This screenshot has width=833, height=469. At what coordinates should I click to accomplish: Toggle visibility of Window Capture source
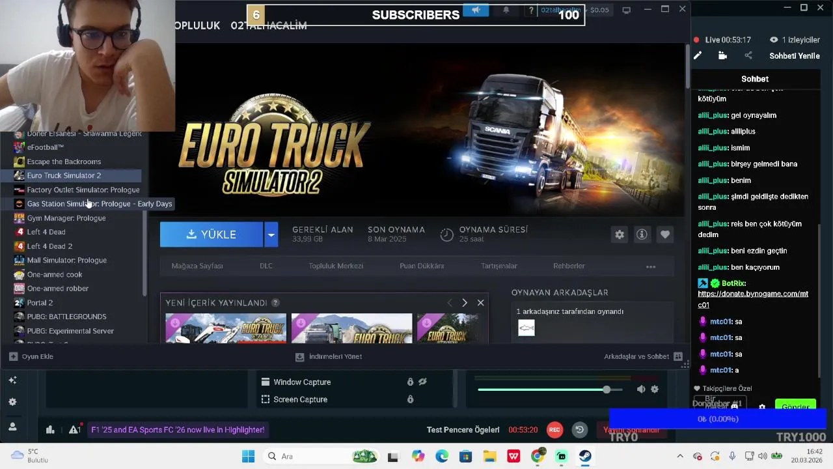(x=422, y=382)
